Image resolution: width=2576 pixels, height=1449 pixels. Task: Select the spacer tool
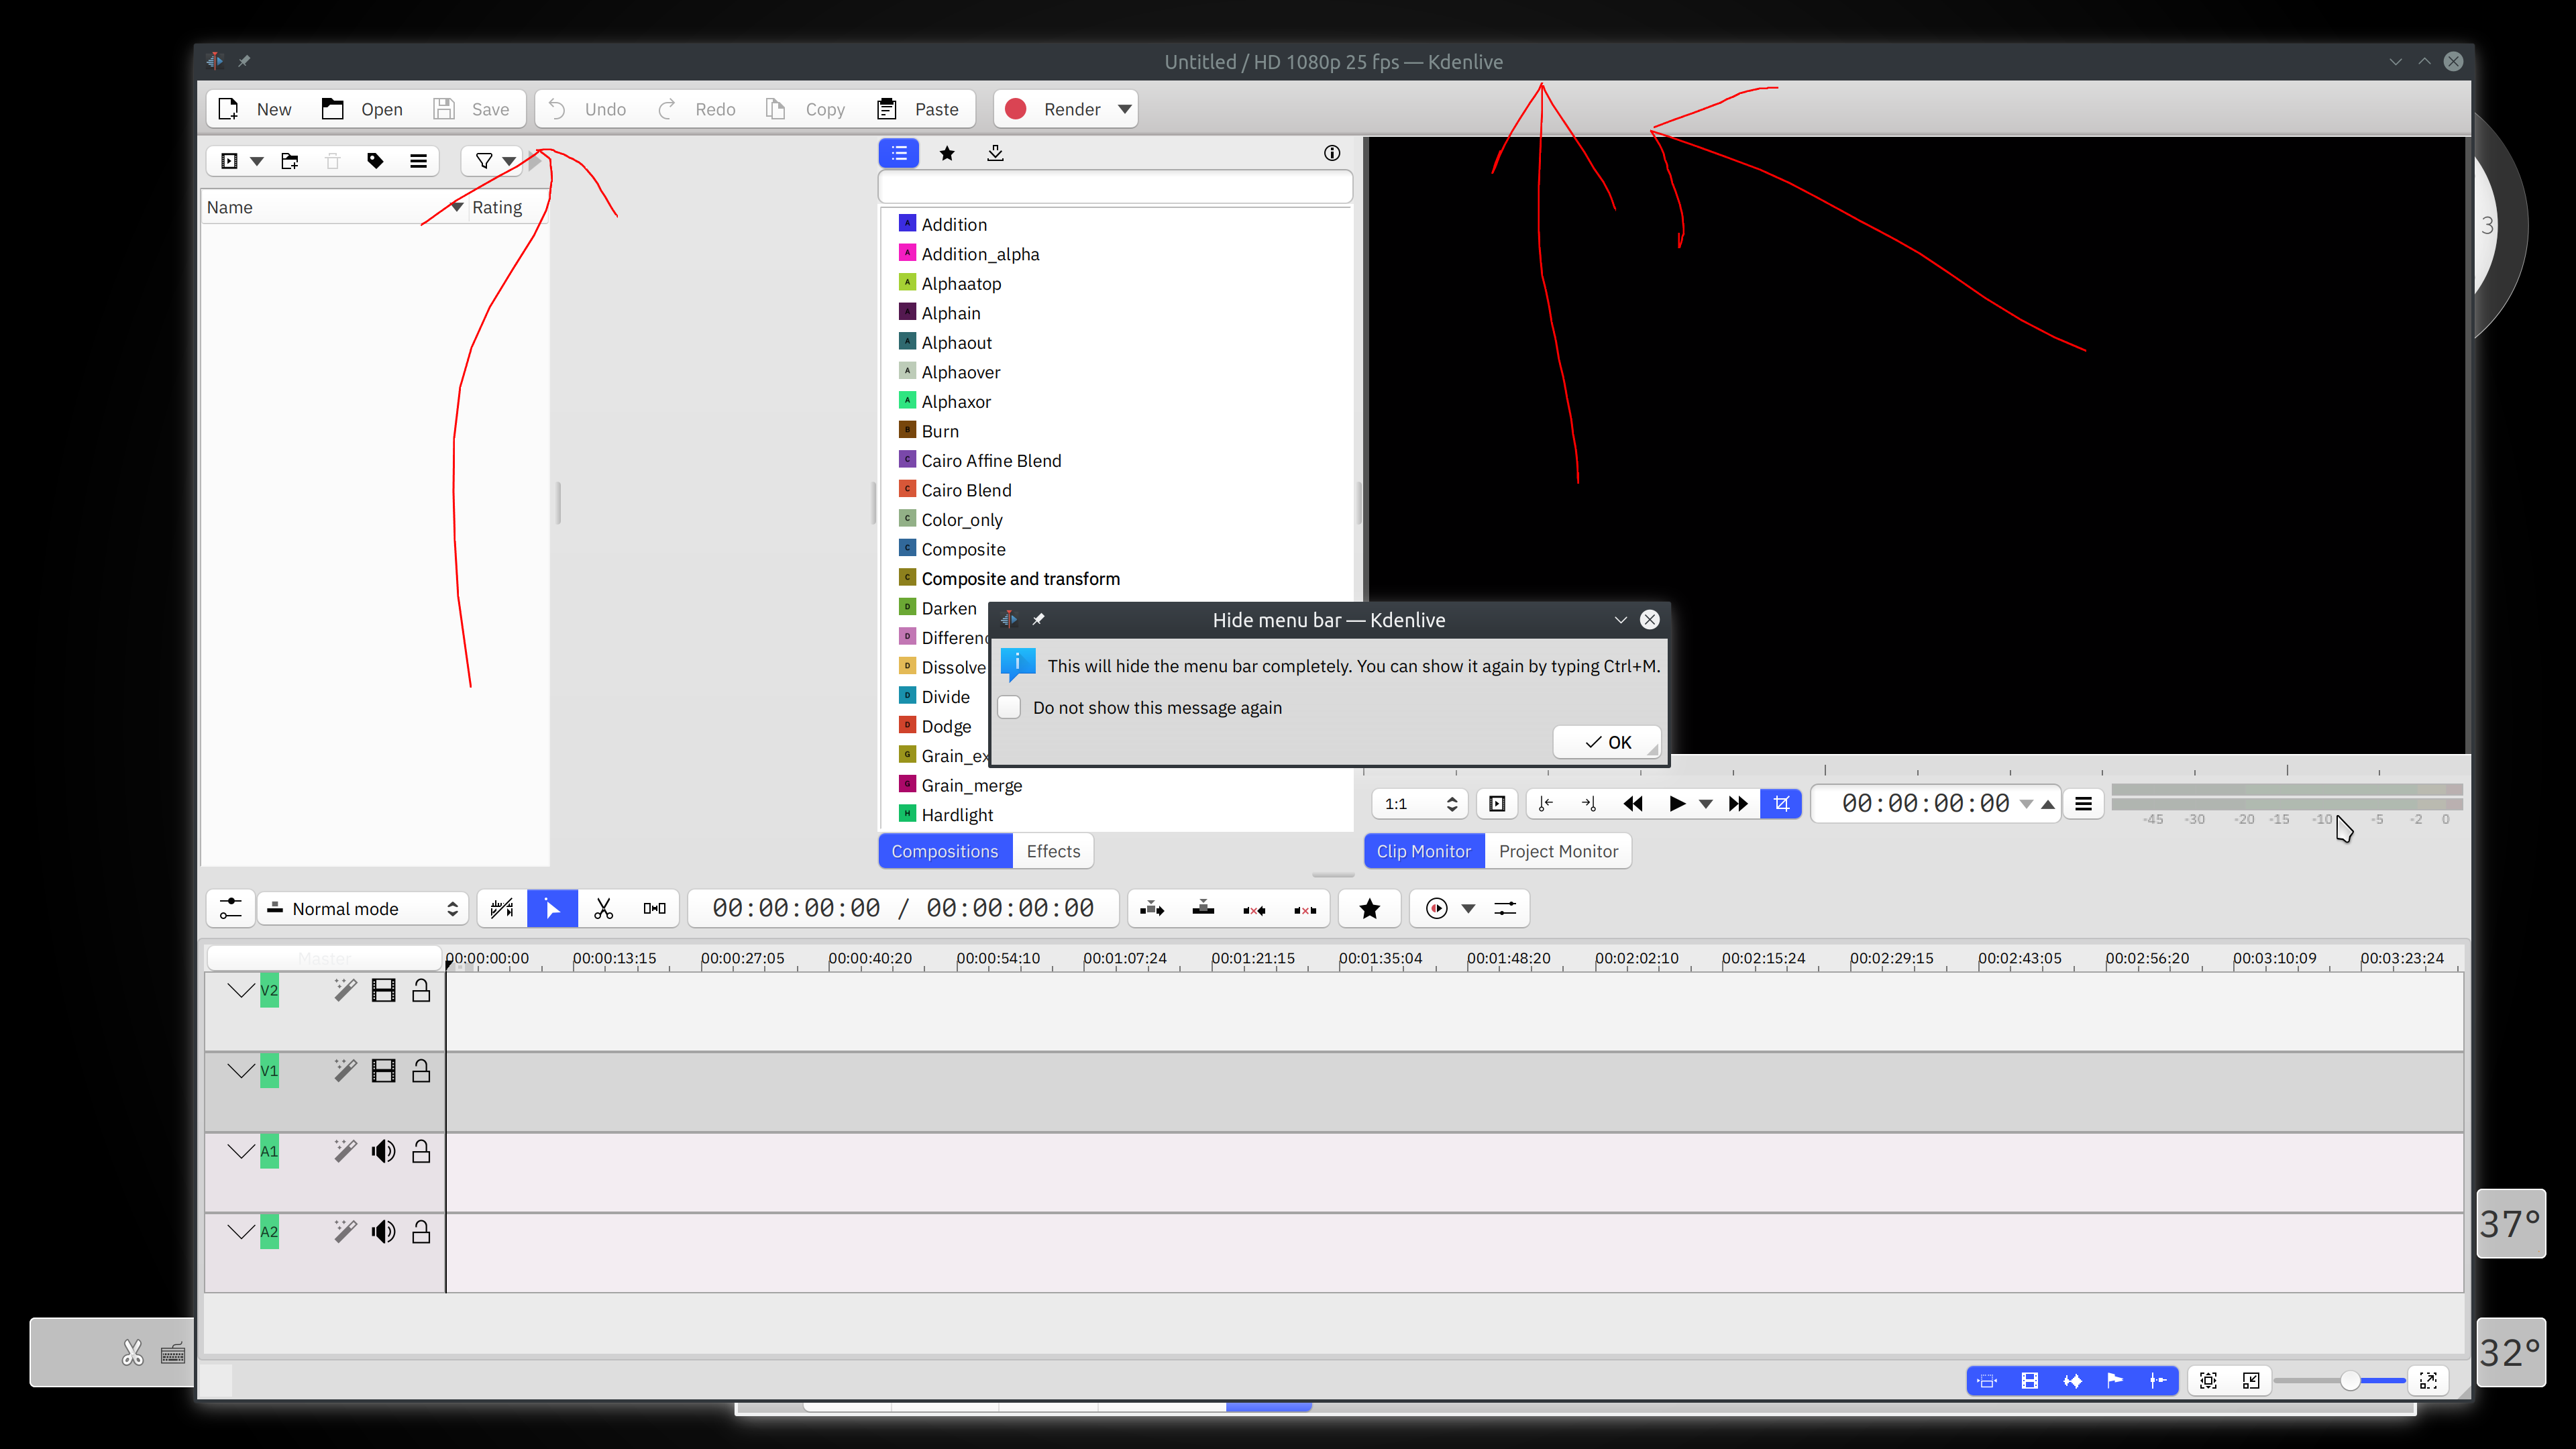coord(654,908)
